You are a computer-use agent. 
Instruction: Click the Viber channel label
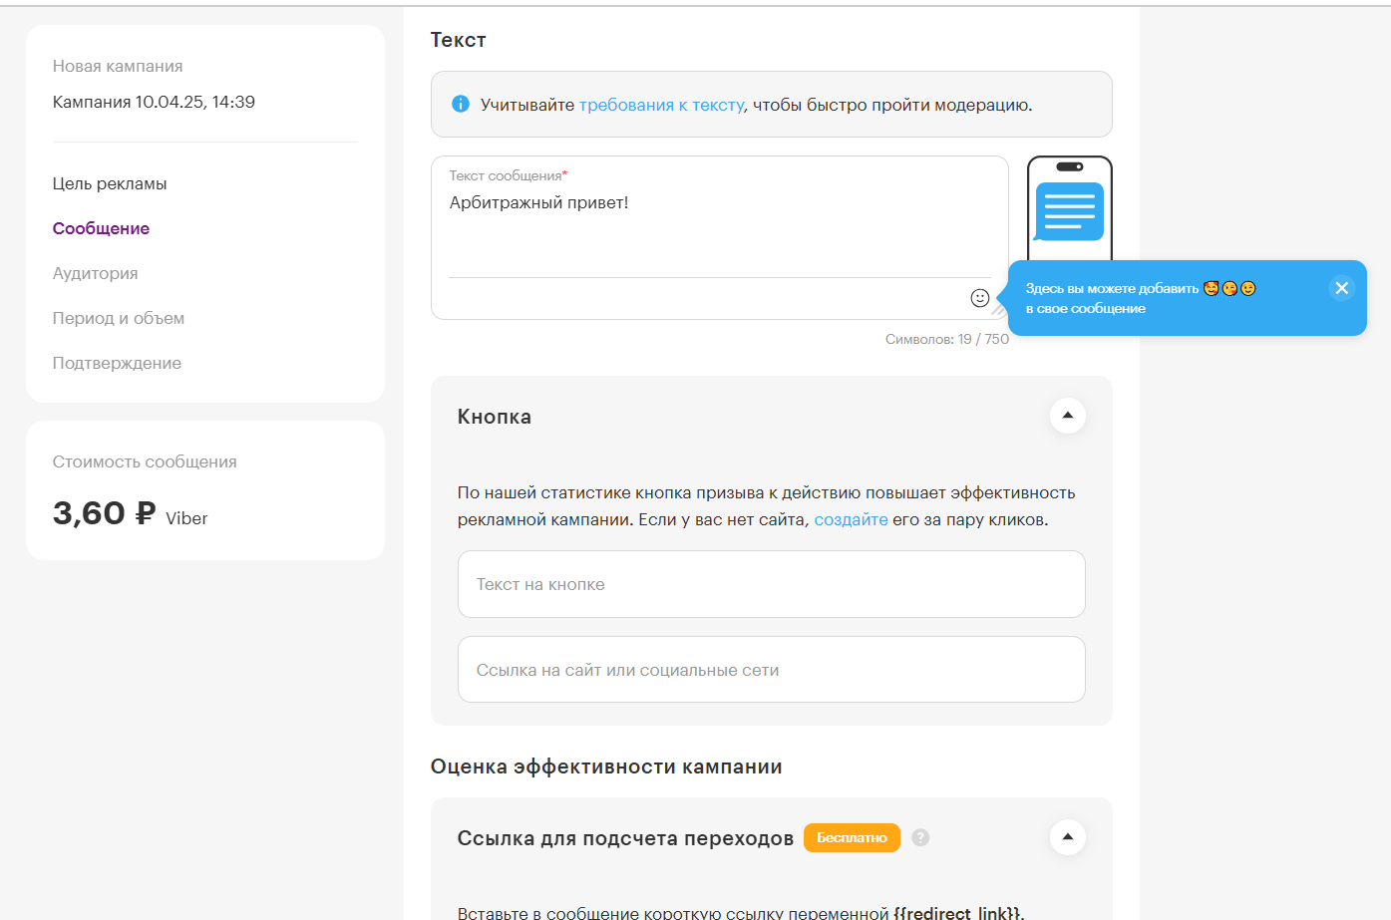(x=186, y=518)
